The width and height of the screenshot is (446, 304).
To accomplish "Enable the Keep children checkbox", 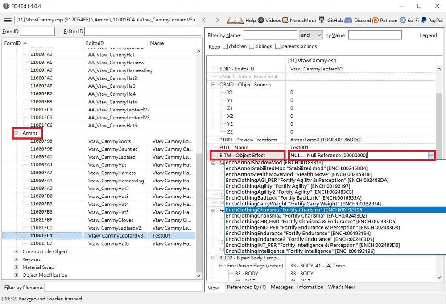I will tap(225, 46).
